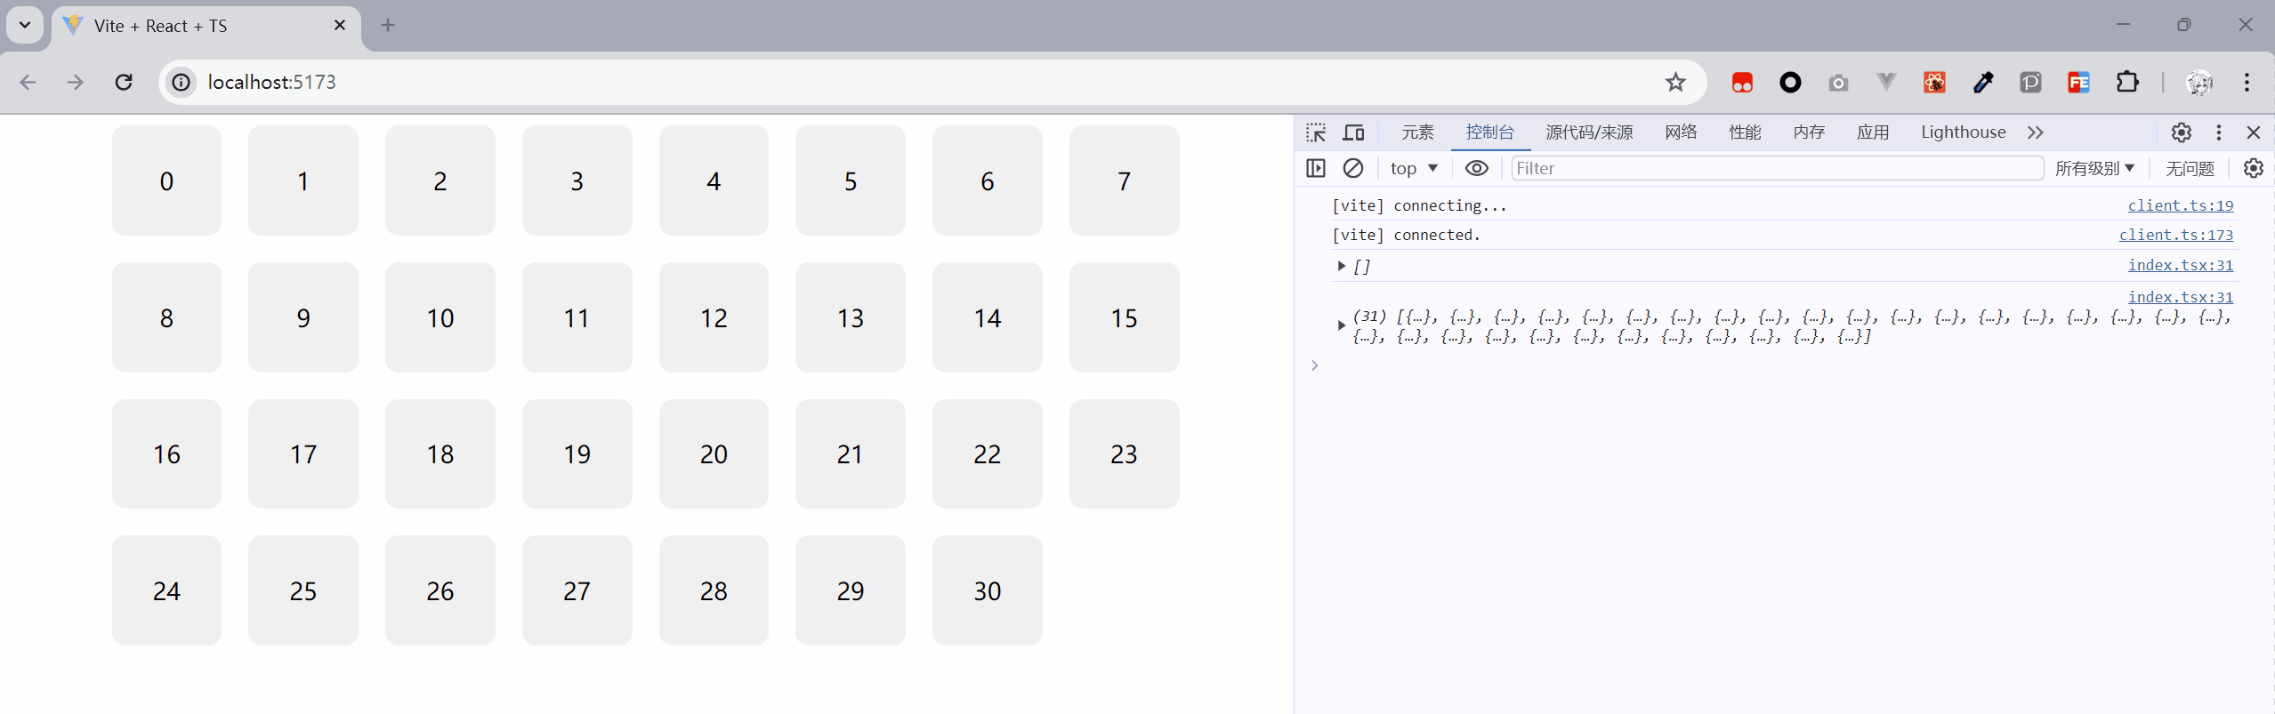Clear the console with the clear icon
The width and height of the screenshot is (2275, 714).
(1353, 168)
